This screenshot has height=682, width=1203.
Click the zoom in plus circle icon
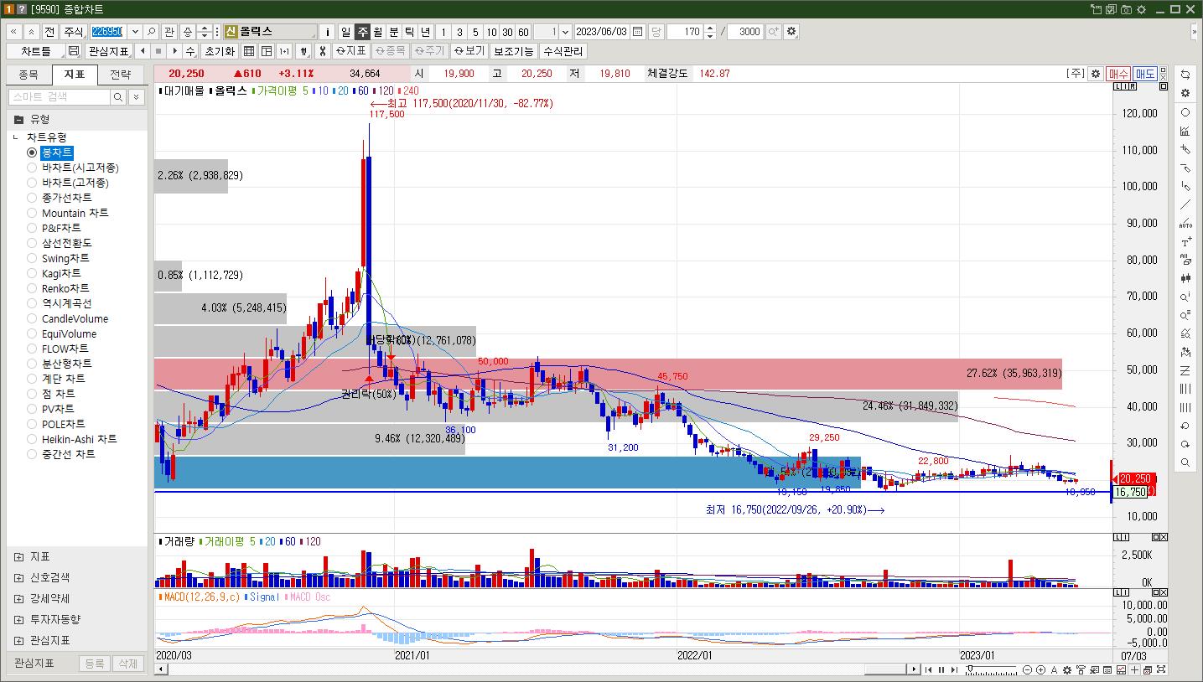pyautogui.click(x=1040, y=669)
